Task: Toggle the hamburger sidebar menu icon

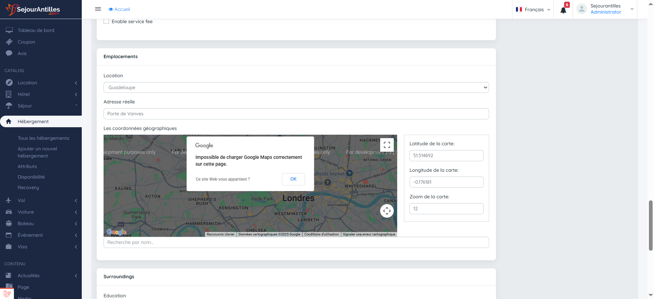Action: click(x=98, y=9)
